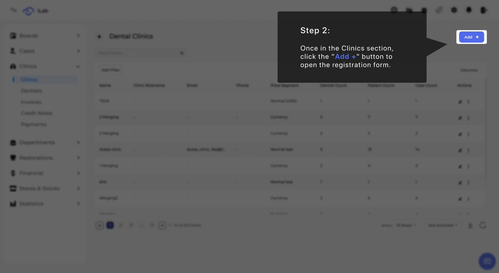Select the dubai clinic name cell
This screenshot has width=499, height=273.
click(x=110, y=149)
